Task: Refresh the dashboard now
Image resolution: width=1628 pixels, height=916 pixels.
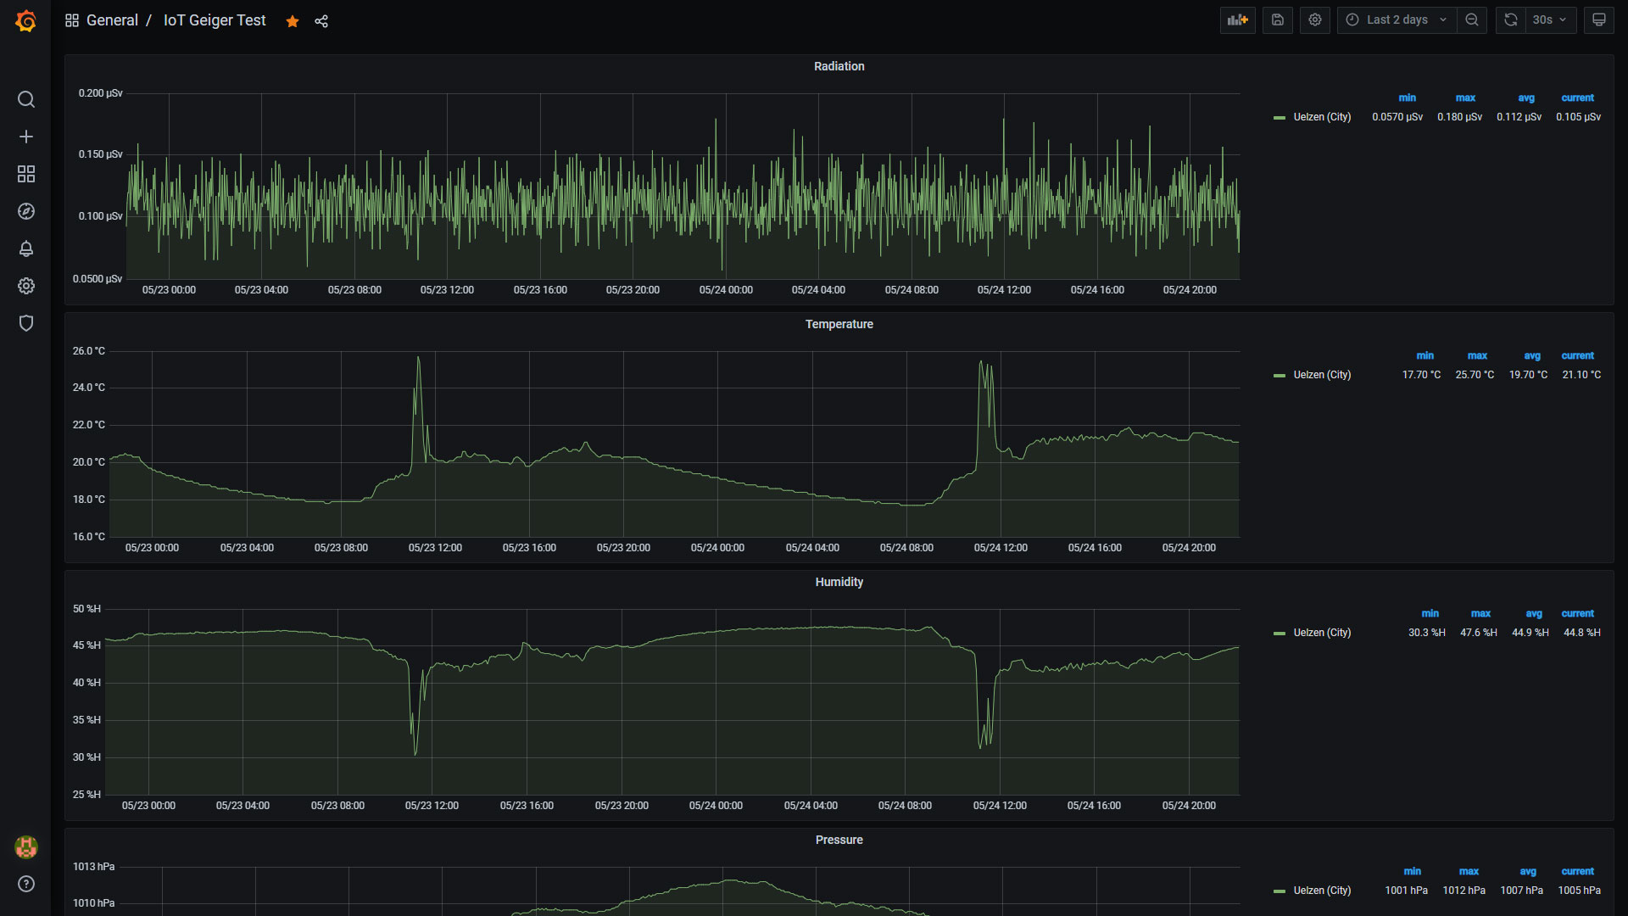Action: [1511, 20]
